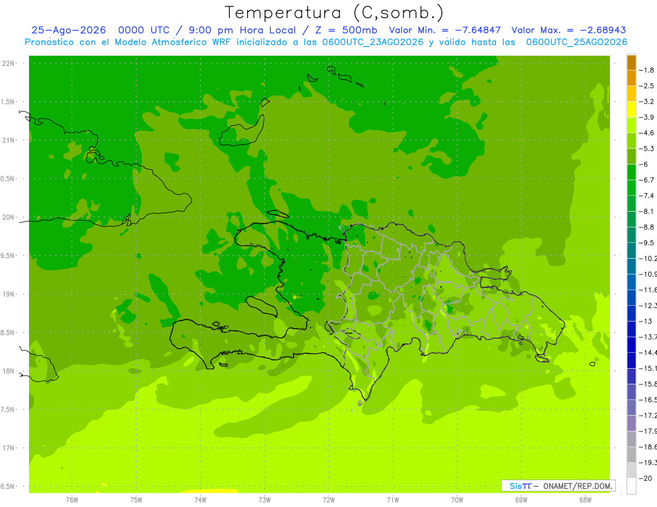
Task: Click the "-8.1" legend label
Action: [648, 211]
